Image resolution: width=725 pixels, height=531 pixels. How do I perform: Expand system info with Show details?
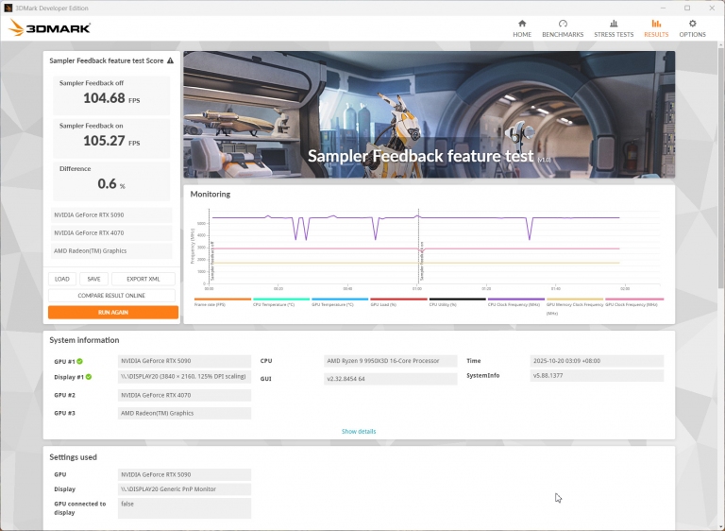tap(359, 432)
